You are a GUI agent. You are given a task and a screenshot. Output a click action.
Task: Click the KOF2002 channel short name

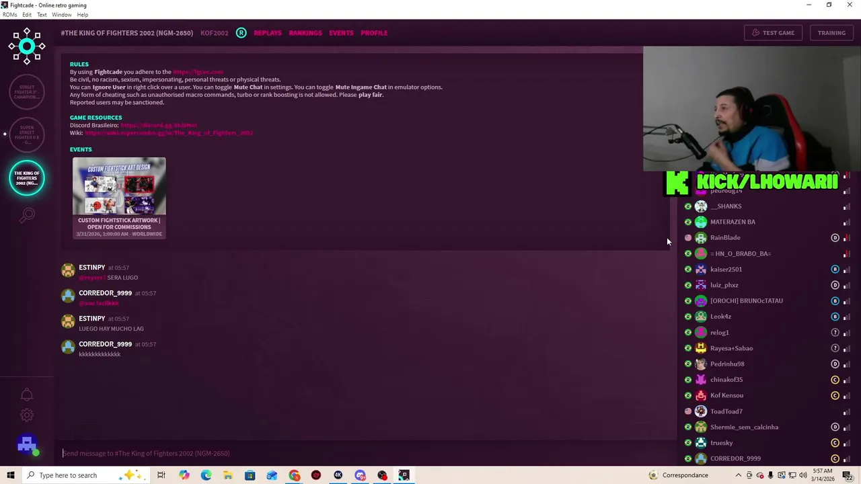(215, 32)
